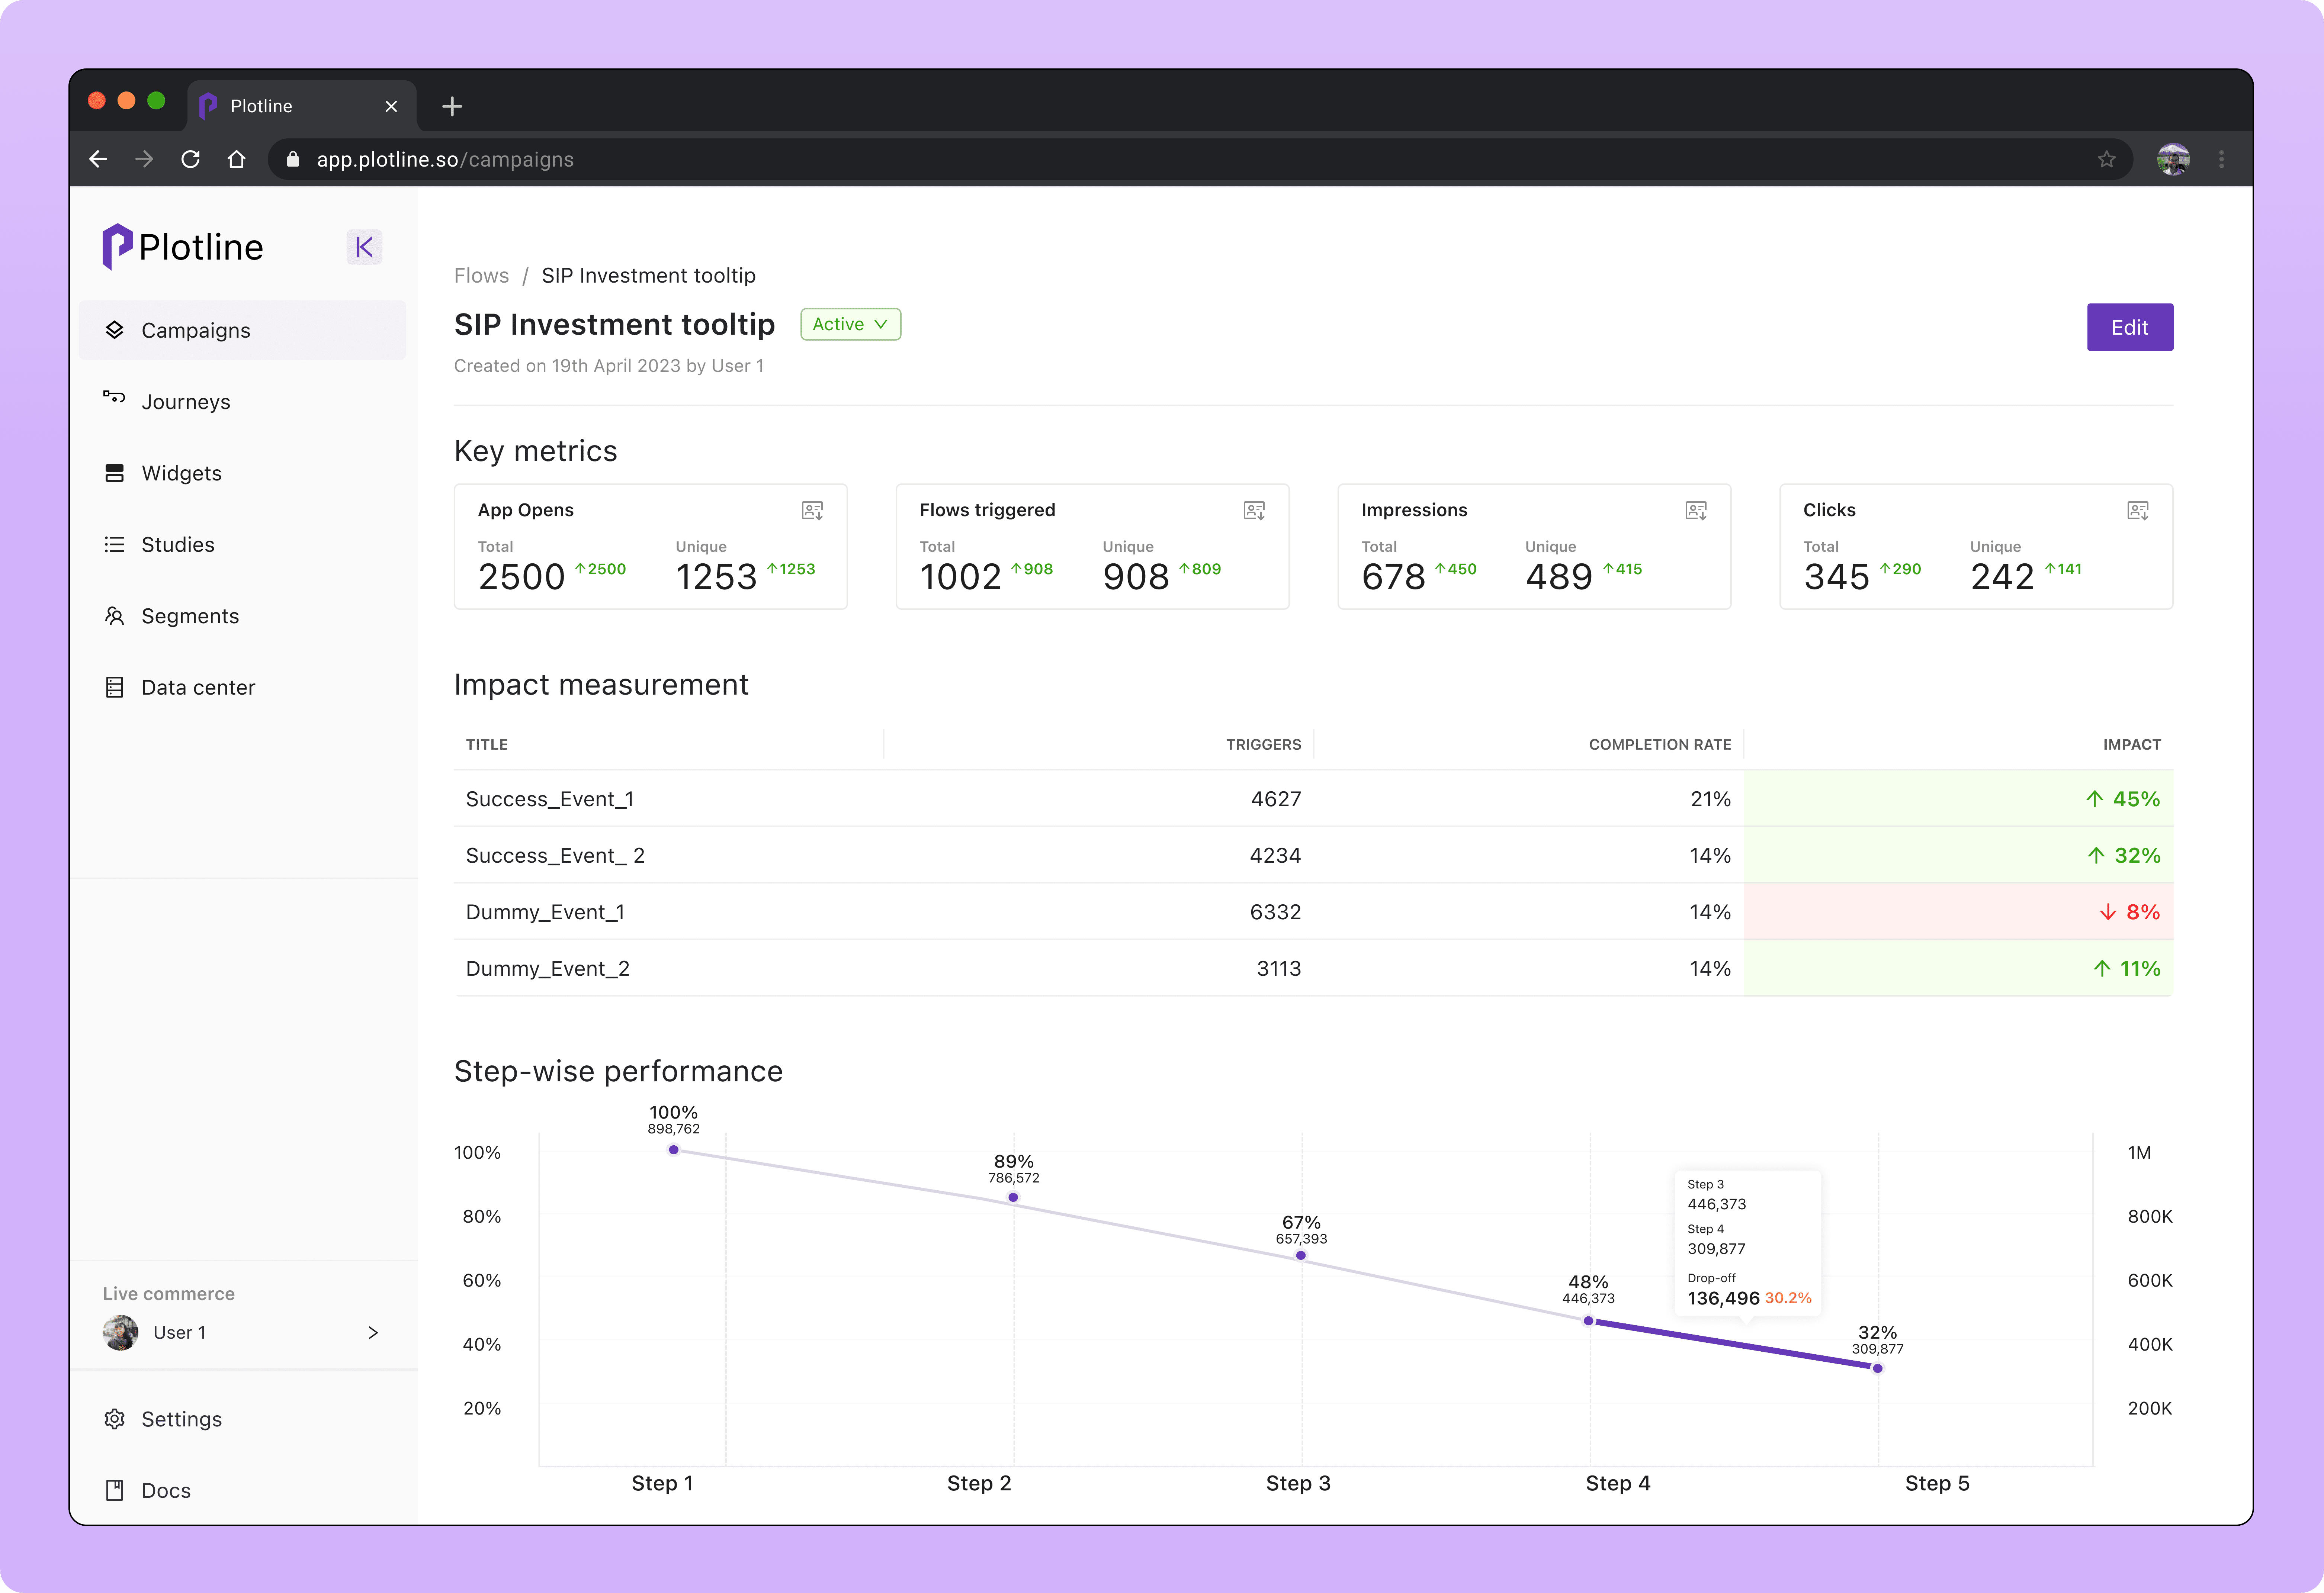Open a new browser tab
2324x1593 pixels.
(x=452, y=106)
